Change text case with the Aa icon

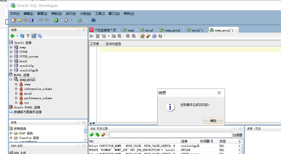pos(160,36)
